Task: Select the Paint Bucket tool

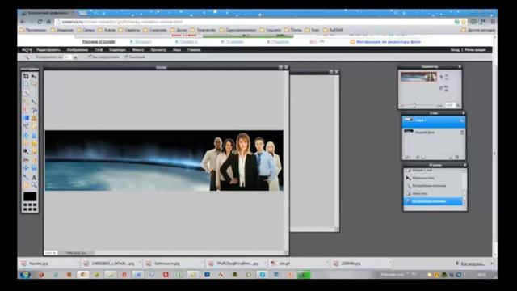Action: [x=34, y=110]
